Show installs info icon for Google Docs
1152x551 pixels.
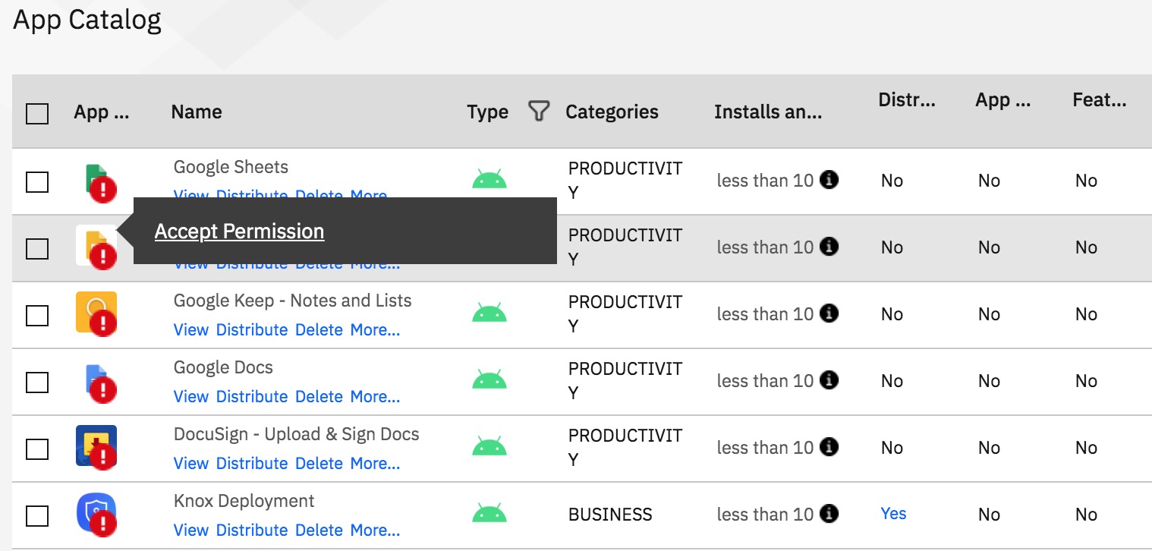point(829,380)
